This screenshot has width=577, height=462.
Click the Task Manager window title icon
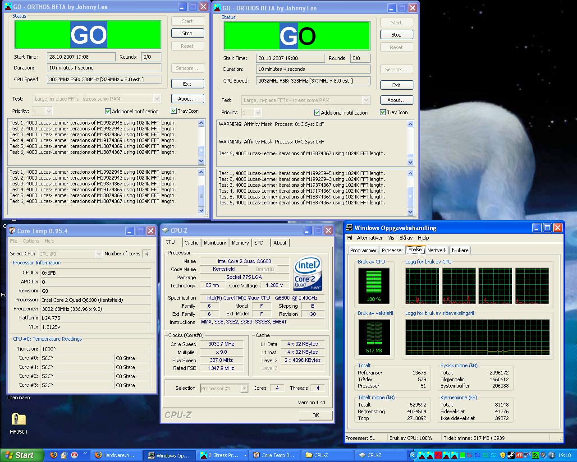pyautogui.click(x=349, y=228)
